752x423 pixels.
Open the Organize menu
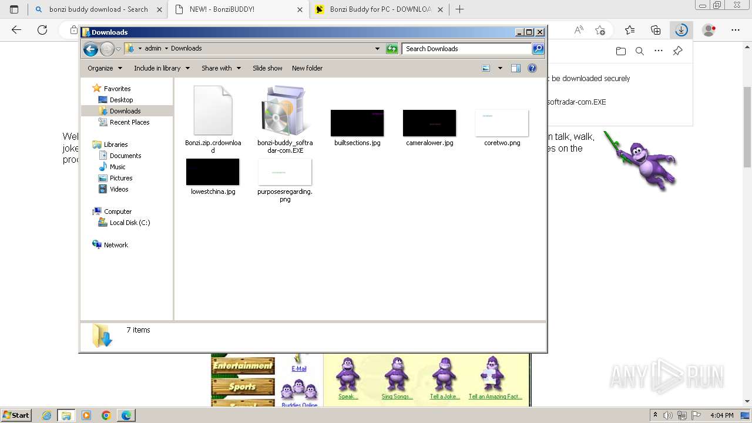pos(105,68)
